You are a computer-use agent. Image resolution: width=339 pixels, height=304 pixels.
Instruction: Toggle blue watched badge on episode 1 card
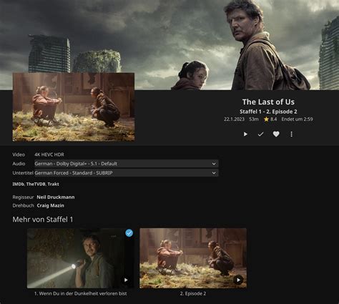[x=129, y=233]
